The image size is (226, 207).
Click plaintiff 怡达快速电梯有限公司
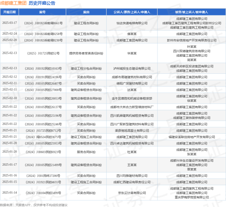pyautogui.click(x=132, y=23)
